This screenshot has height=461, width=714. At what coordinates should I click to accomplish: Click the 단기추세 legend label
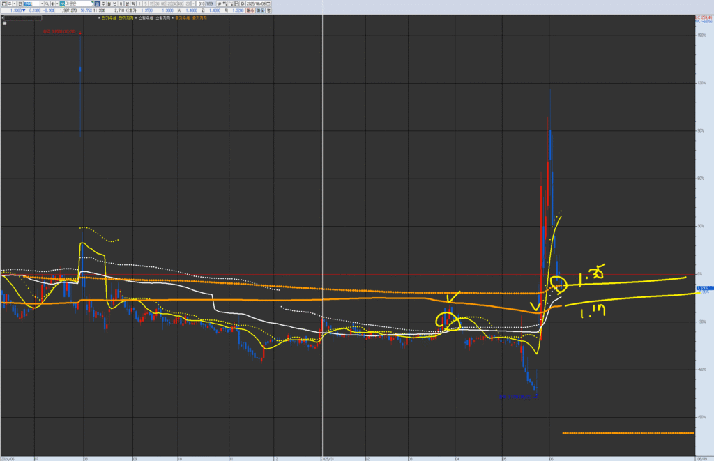[x=109, y=18]
